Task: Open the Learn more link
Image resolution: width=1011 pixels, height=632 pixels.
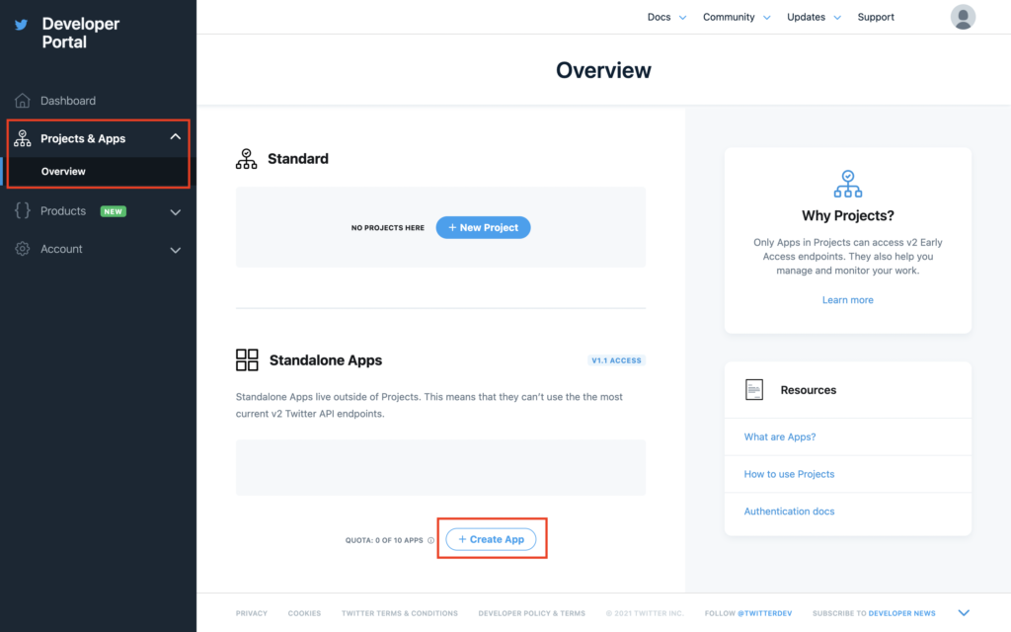Action: click(x=848, y=300)
